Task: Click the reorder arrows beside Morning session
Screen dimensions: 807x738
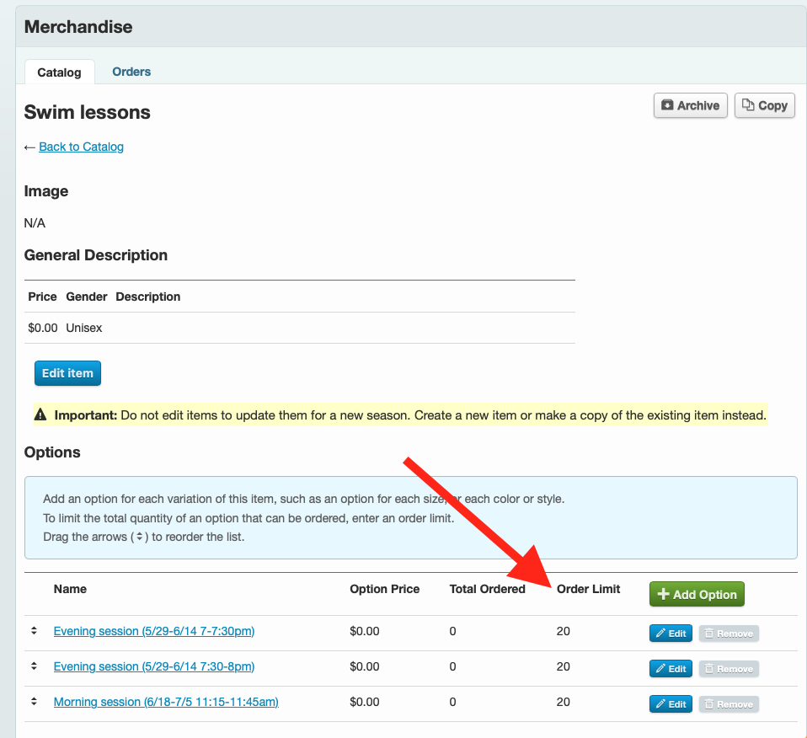Action: point(34,702)
